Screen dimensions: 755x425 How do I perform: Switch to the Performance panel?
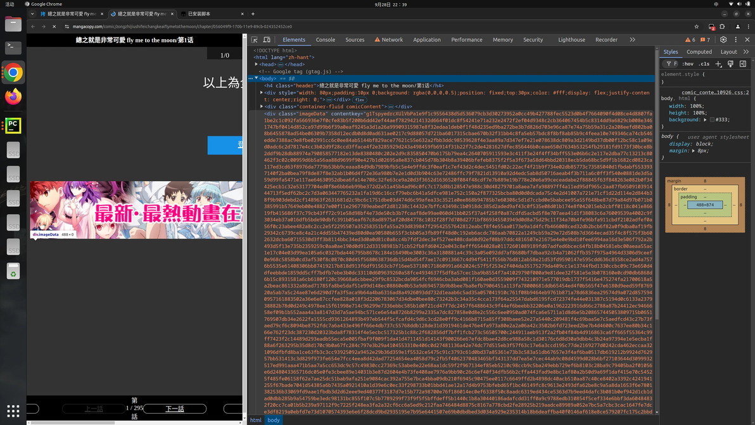(467, 39)
